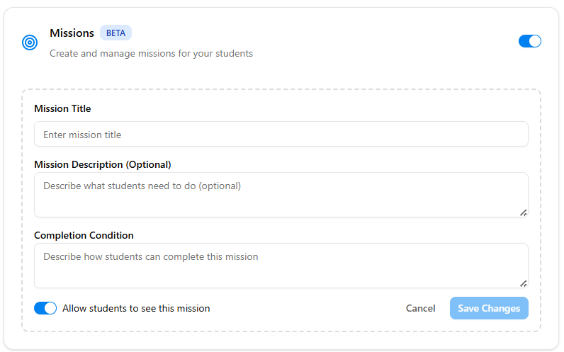564x352 pixels.
Task: Click 'Enter mission title' placeholder text
Action: (82, 135)
